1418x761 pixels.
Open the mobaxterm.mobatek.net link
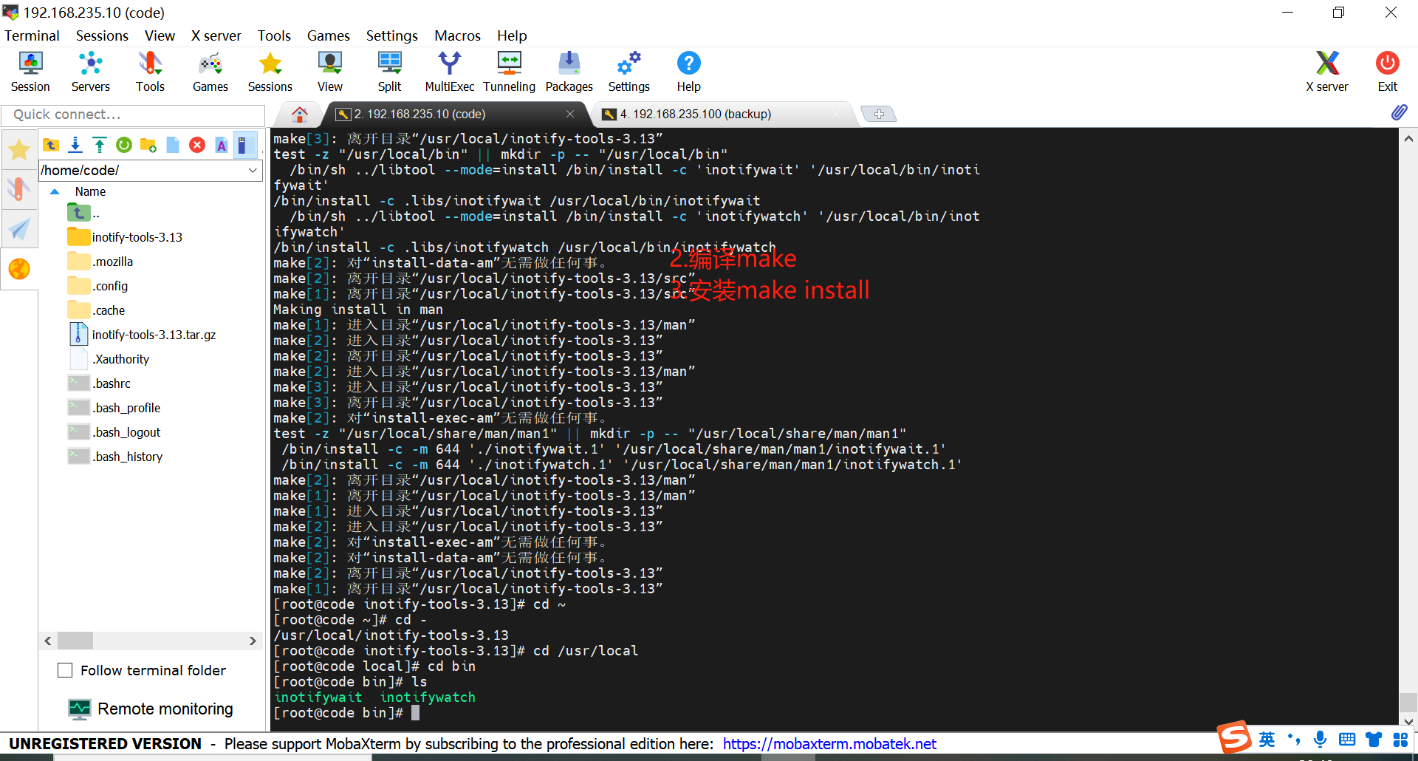coord(829,743)
